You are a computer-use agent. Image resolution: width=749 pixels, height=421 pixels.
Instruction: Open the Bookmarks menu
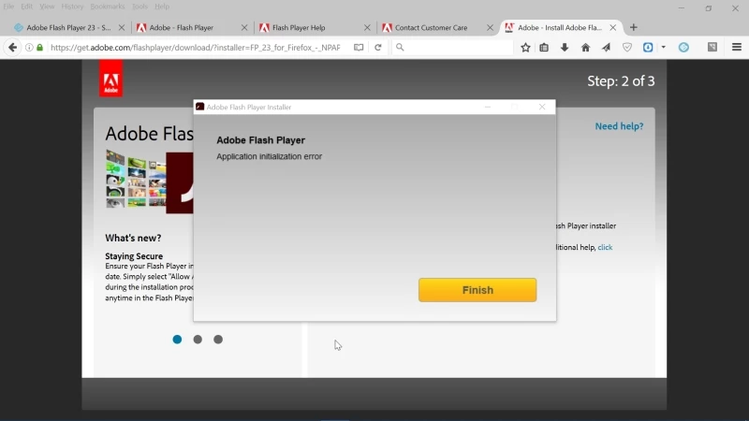(x=108, y=7)
